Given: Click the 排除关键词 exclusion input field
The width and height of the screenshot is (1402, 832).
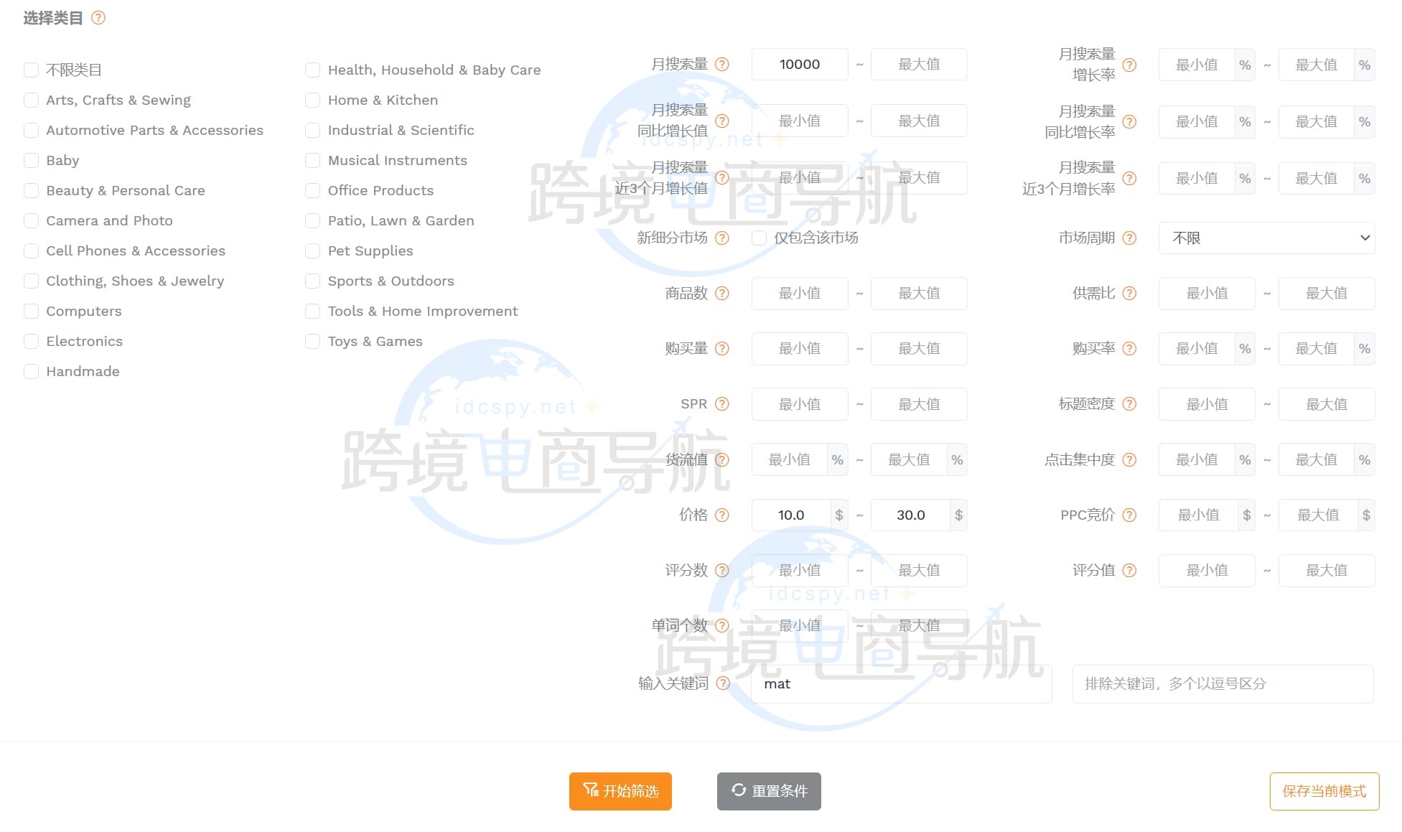Looking at the screenshot, I should (1223, 683).
